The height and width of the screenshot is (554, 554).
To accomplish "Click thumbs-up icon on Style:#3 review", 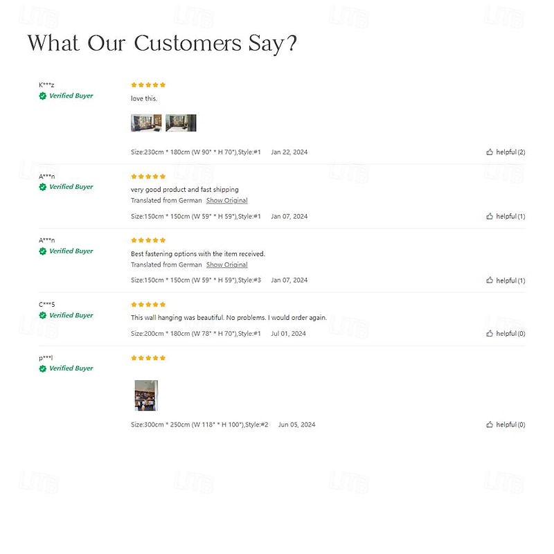I will [490, 280].
